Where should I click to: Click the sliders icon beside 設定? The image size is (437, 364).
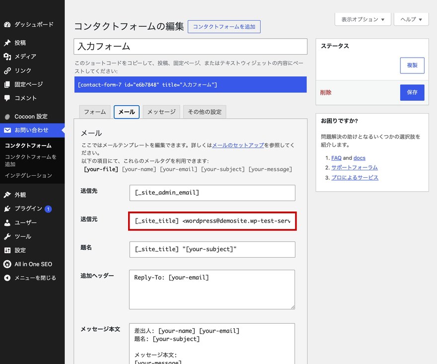point(7,250)
